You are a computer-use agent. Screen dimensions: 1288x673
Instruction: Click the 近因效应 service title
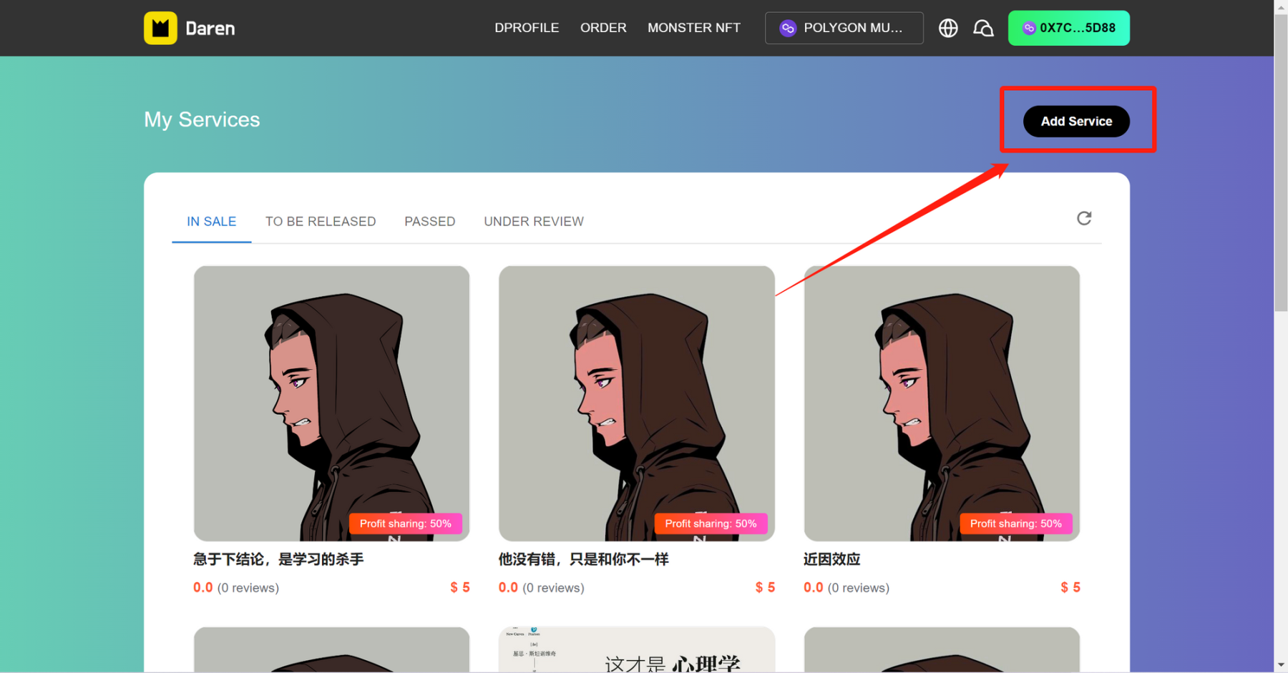click(831, 559)
